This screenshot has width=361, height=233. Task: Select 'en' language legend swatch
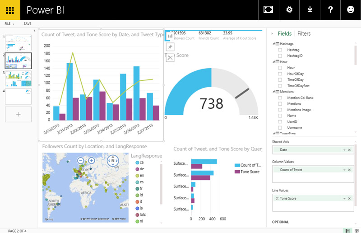(137, 176)
